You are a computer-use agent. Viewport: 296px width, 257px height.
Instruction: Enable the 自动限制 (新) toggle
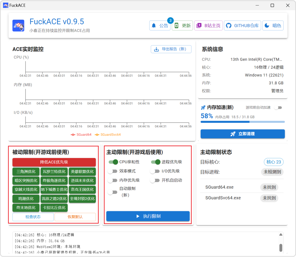pyautogui.click(x=113, y=192)
